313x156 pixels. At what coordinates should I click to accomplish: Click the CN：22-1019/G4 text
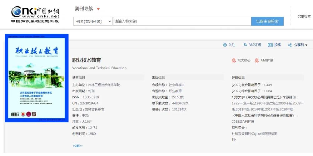[x=85, y=103]
